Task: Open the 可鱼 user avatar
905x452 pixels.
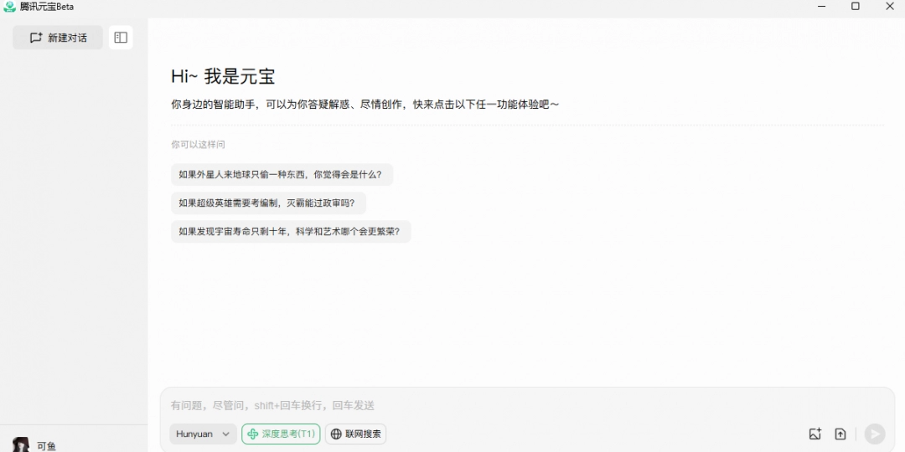Action: click(21, 444)
